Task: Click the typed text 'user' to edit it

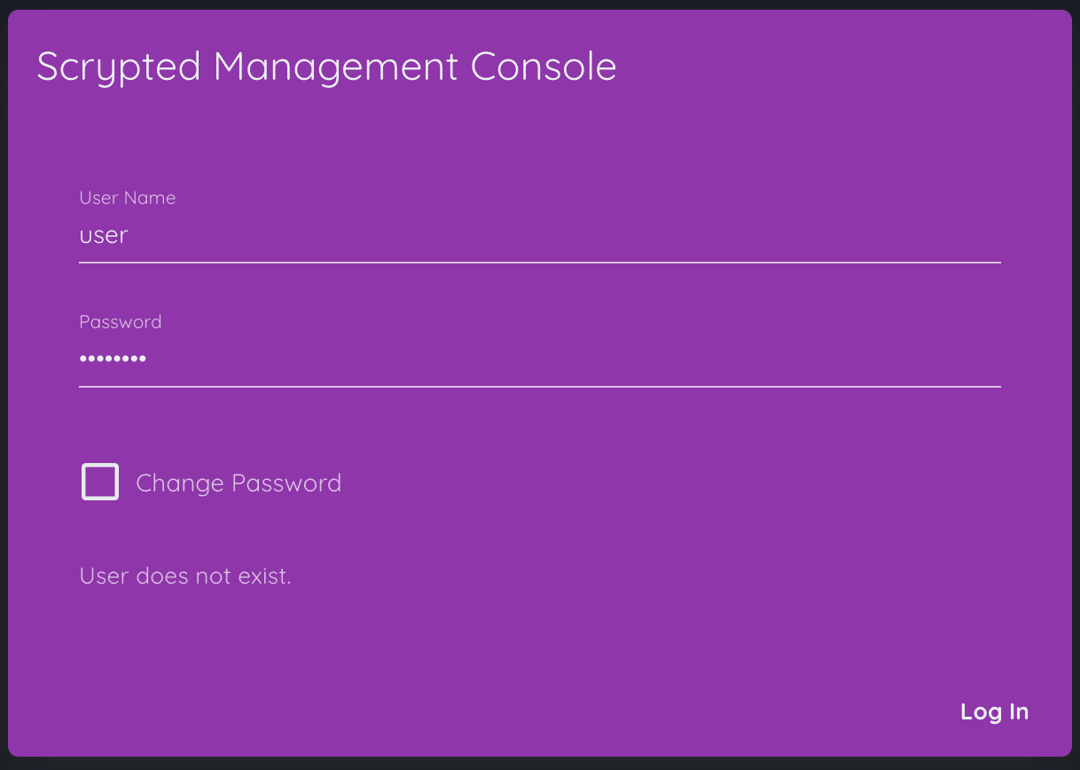Action: click(x=103, y=235)
